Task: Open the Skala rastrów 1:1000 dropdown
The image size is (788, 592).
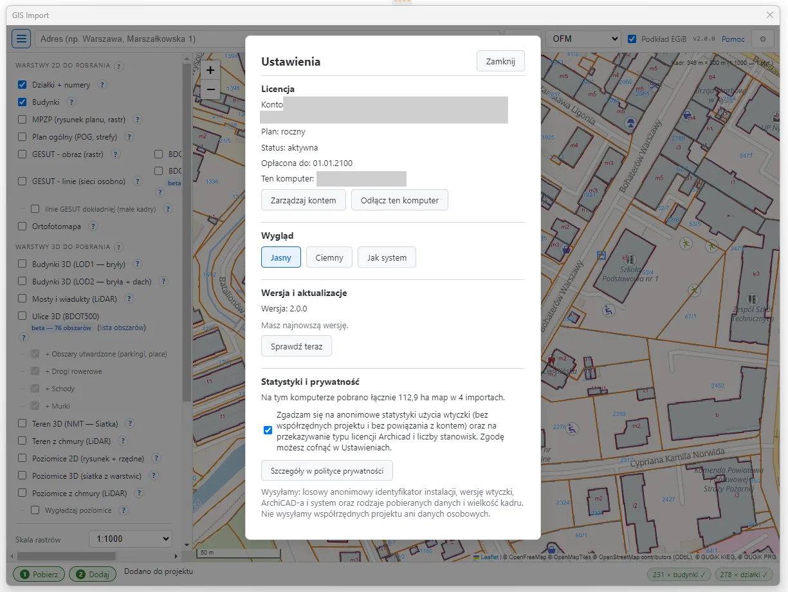Action: point(131,539)
